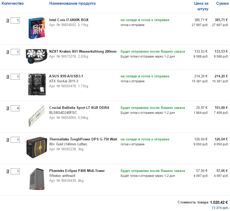
Task: Select quantity input of Phanteks Eclipse P400
Action: (15, 171)
